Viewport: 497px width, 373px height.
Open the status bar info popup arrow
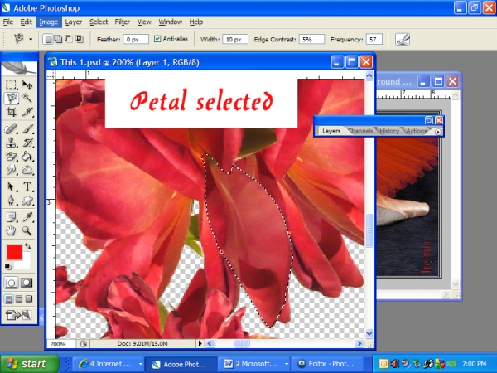click(200, 343)
